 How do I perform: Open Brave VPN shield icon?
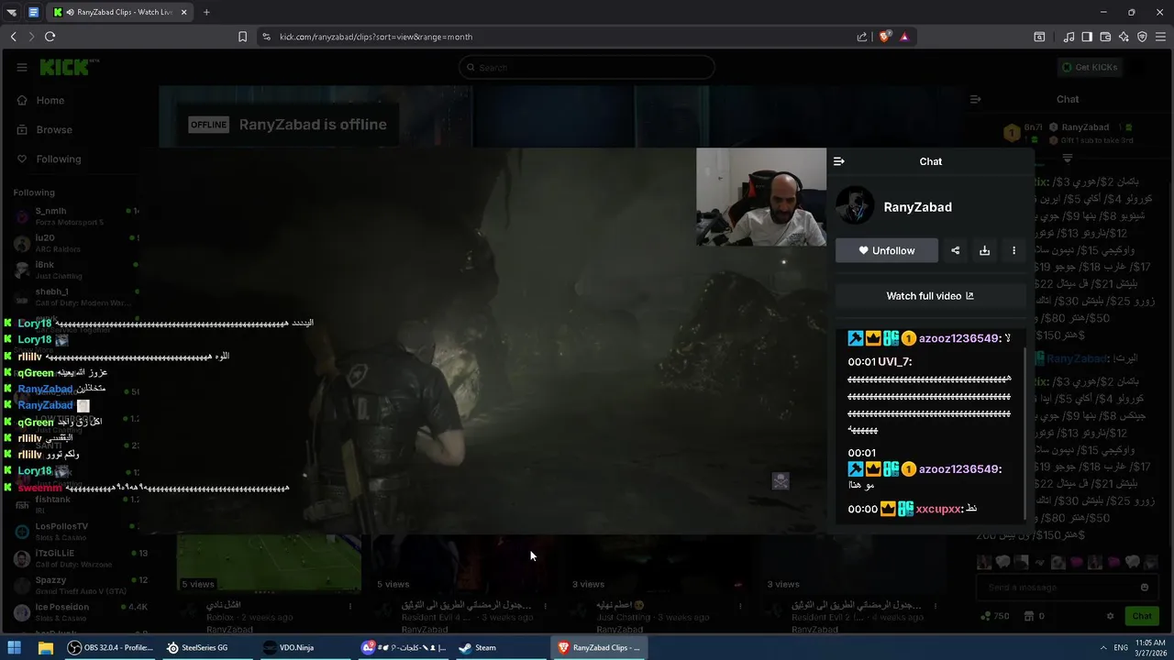(x=1142, y=37)
